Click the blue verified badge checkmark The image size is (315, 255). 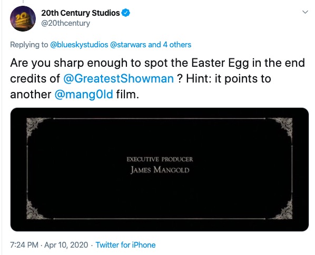click(x=125, y=13)
